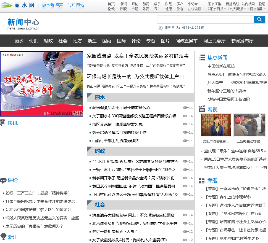
Task: Open 直面问题 揭短亮丑 缙云 subheadline
Action: (136, 87)
